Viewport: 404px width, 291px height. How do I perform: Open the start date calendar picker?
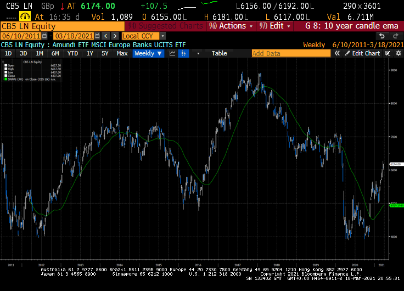coord(44,36)
